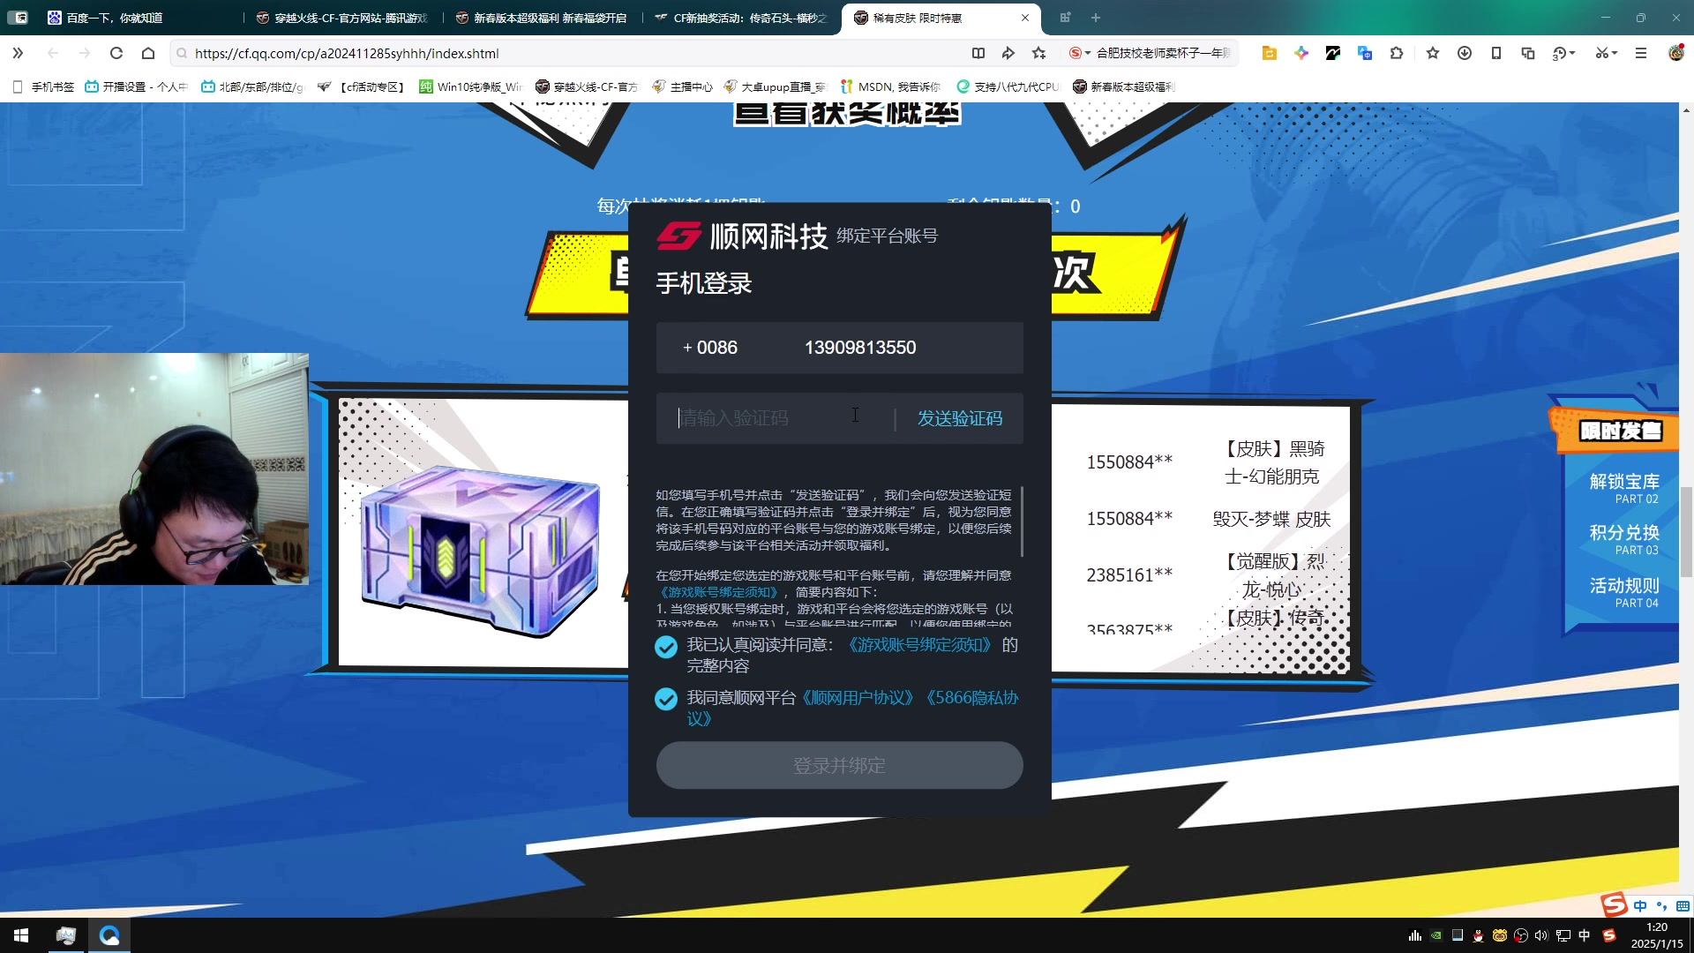Switch to 新春版本超级福利 tab
The height and width of the screenshot is (953, 1694).
[543, 18]
